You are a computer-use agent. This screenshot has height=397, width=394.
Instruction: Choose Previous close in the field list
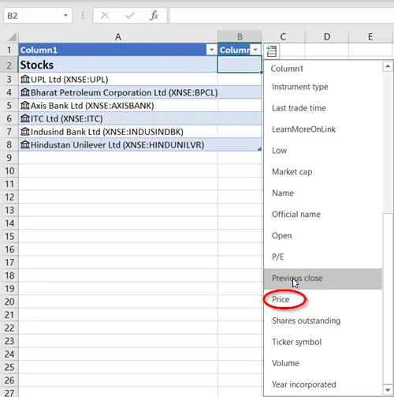tap(297, 278)
